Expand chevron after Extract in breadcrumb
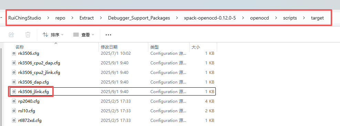Image resolution: width=340 pixels, height=126 pixels. pos(101,18)
